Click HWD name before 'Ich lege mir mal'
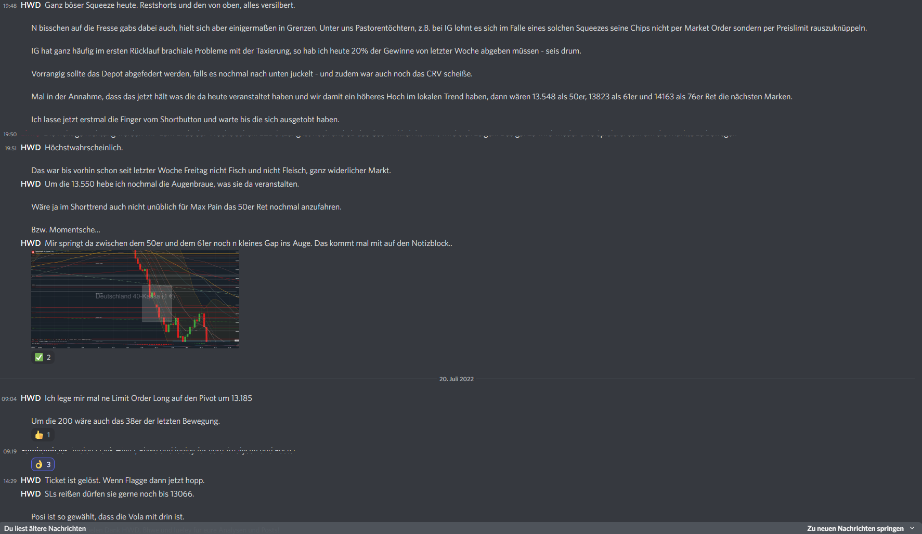This screenshot has height=534, width=922. pyautogui.click(x=31, y=398)
